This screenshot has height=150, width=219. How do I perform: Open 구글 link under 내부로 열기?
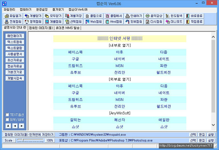point(75,59)
